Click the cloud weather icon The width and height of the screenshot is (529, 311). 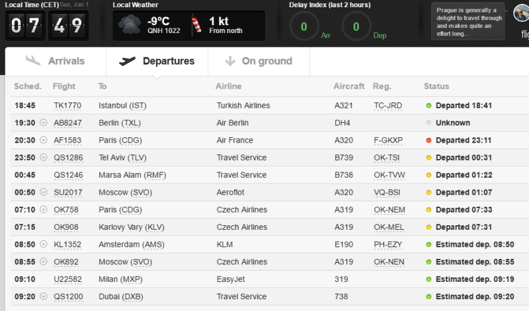(130, 25)
